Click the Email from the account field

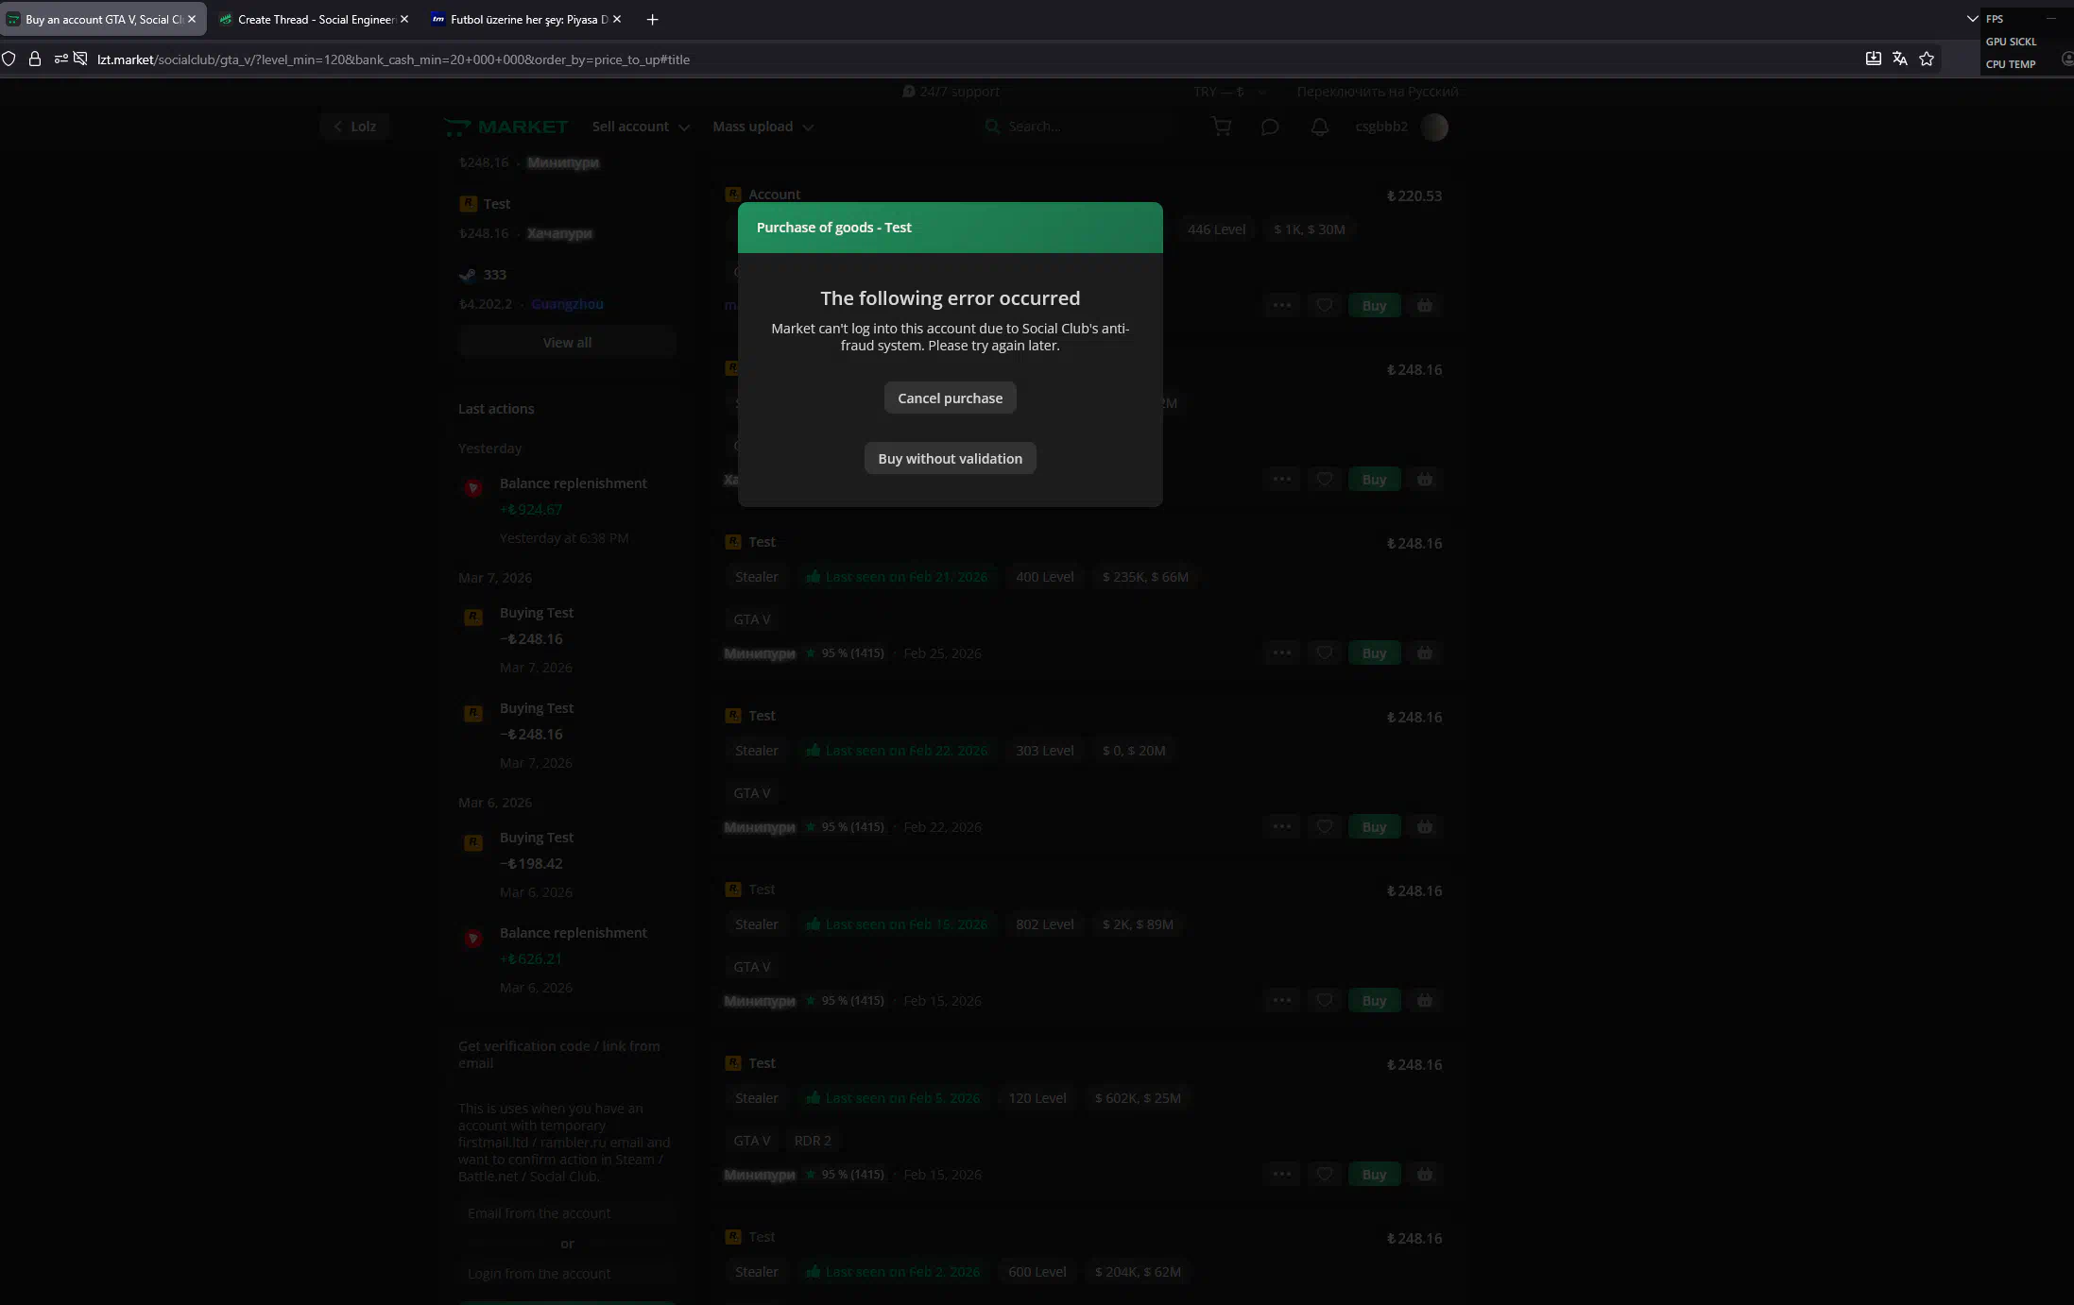click(x=567, y=1212)
